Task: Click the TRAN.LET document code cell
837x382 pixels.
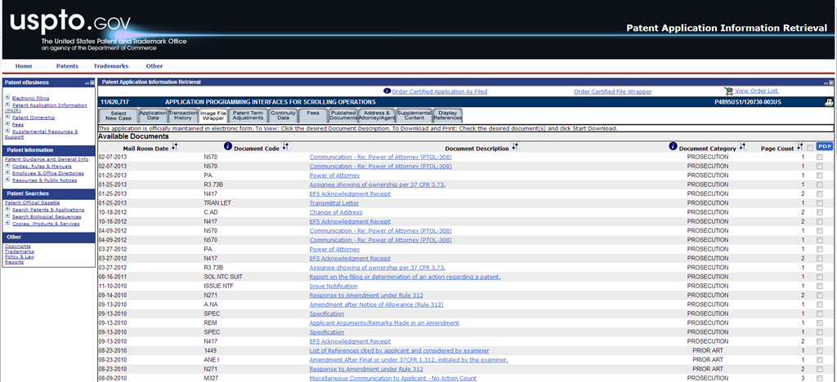Action: coord(217,203)
